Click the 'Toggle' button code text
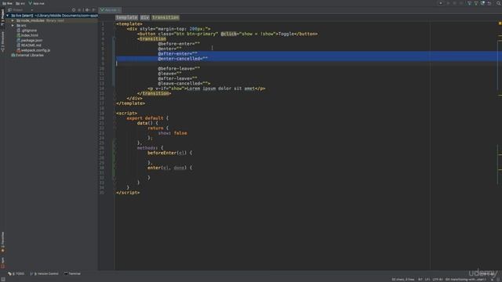 (286, 34)
